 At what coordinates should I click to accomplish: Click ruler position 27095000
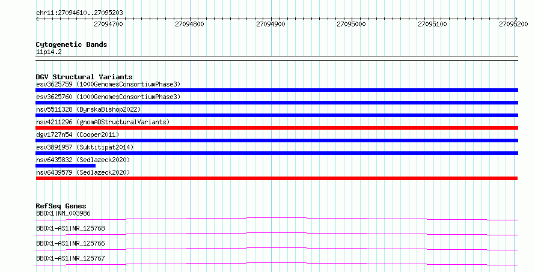[x=352, y=24]
